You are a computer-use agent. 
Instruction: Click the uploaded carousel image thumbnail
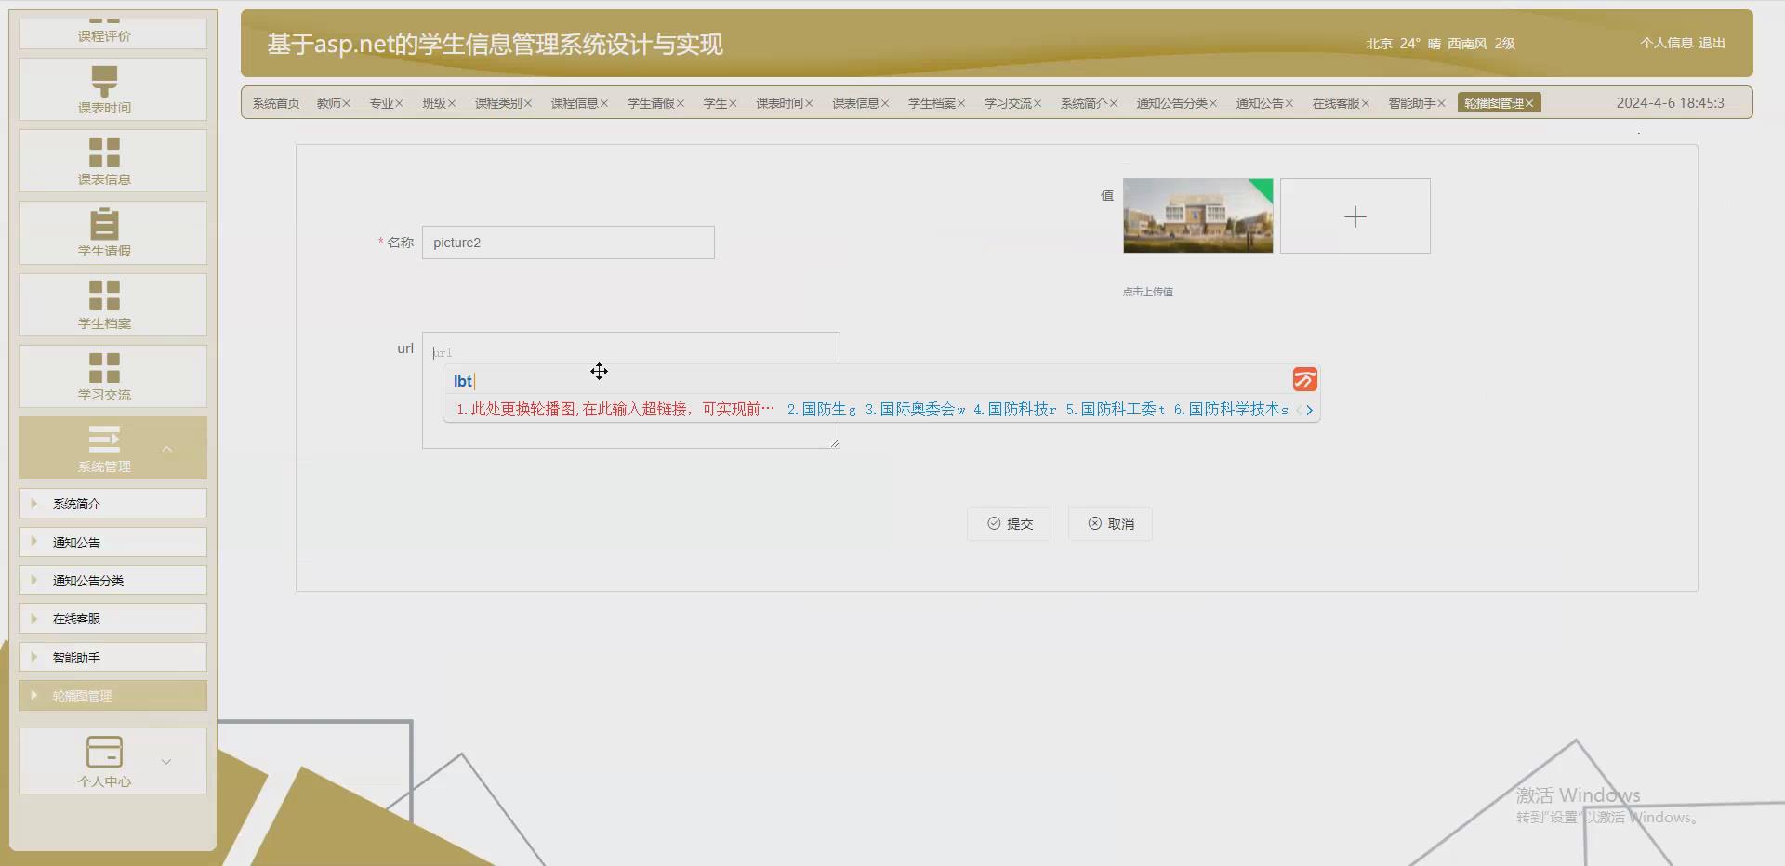1197,216
